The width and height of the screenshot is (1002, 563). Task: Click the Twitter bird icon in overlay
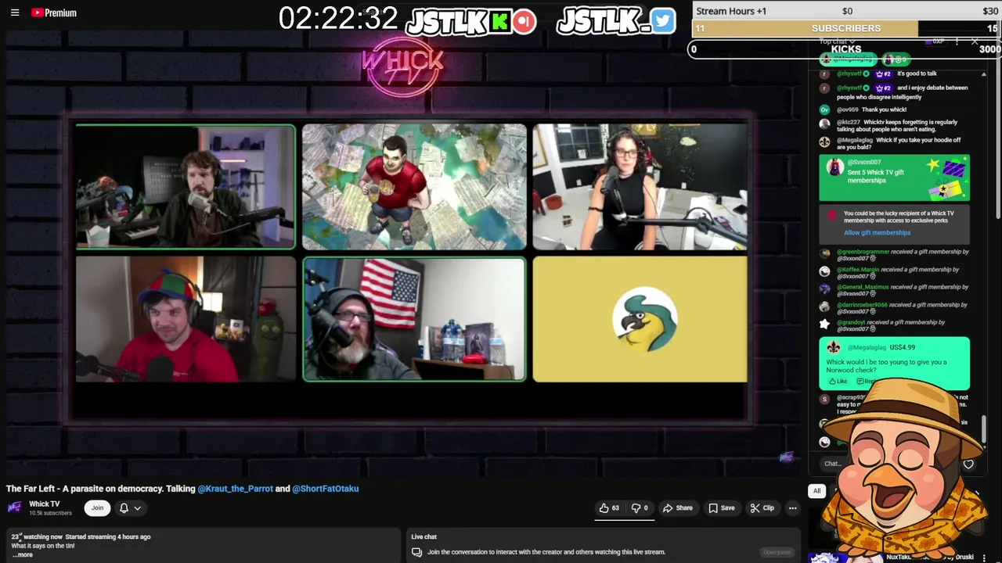pyautogui.click(x=662, y=21)
